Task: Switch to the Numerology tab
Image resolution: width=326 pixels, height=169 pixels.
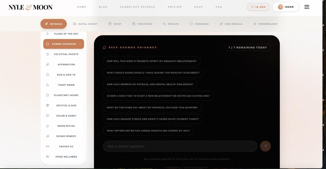Action: tap(266, 24)
